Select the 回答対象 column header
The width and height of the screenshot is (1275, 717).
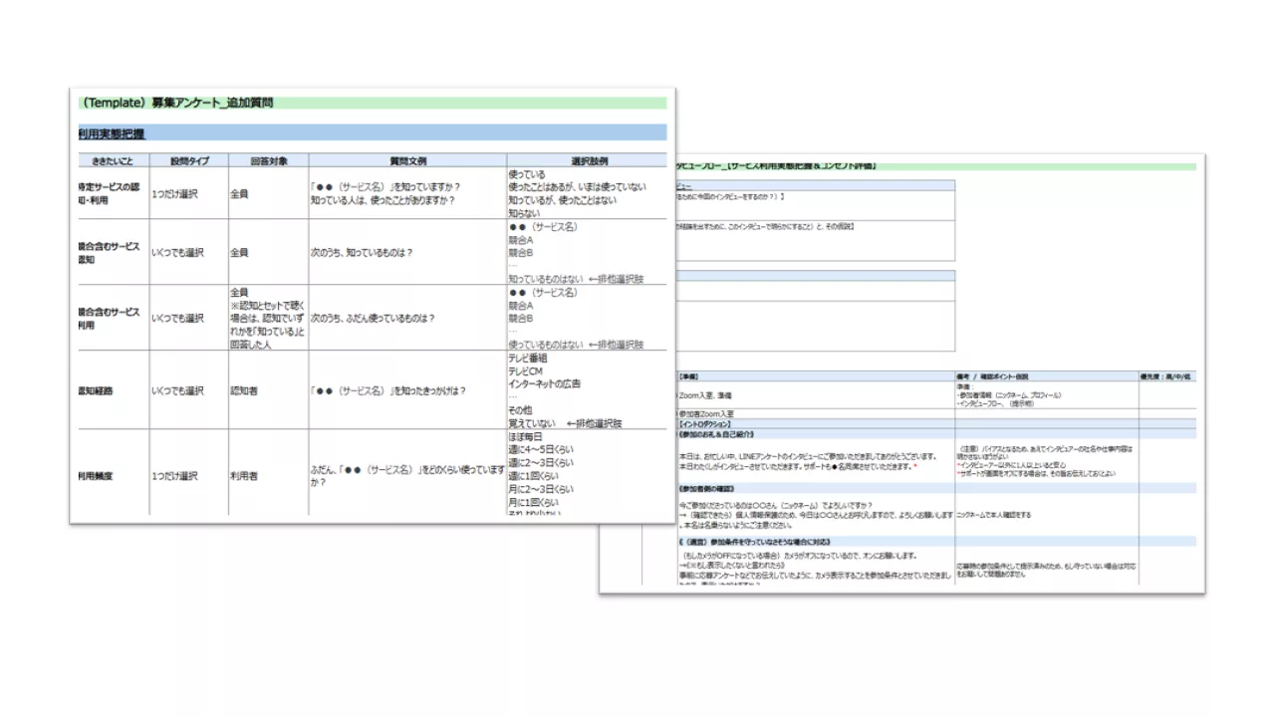(267, 160)
